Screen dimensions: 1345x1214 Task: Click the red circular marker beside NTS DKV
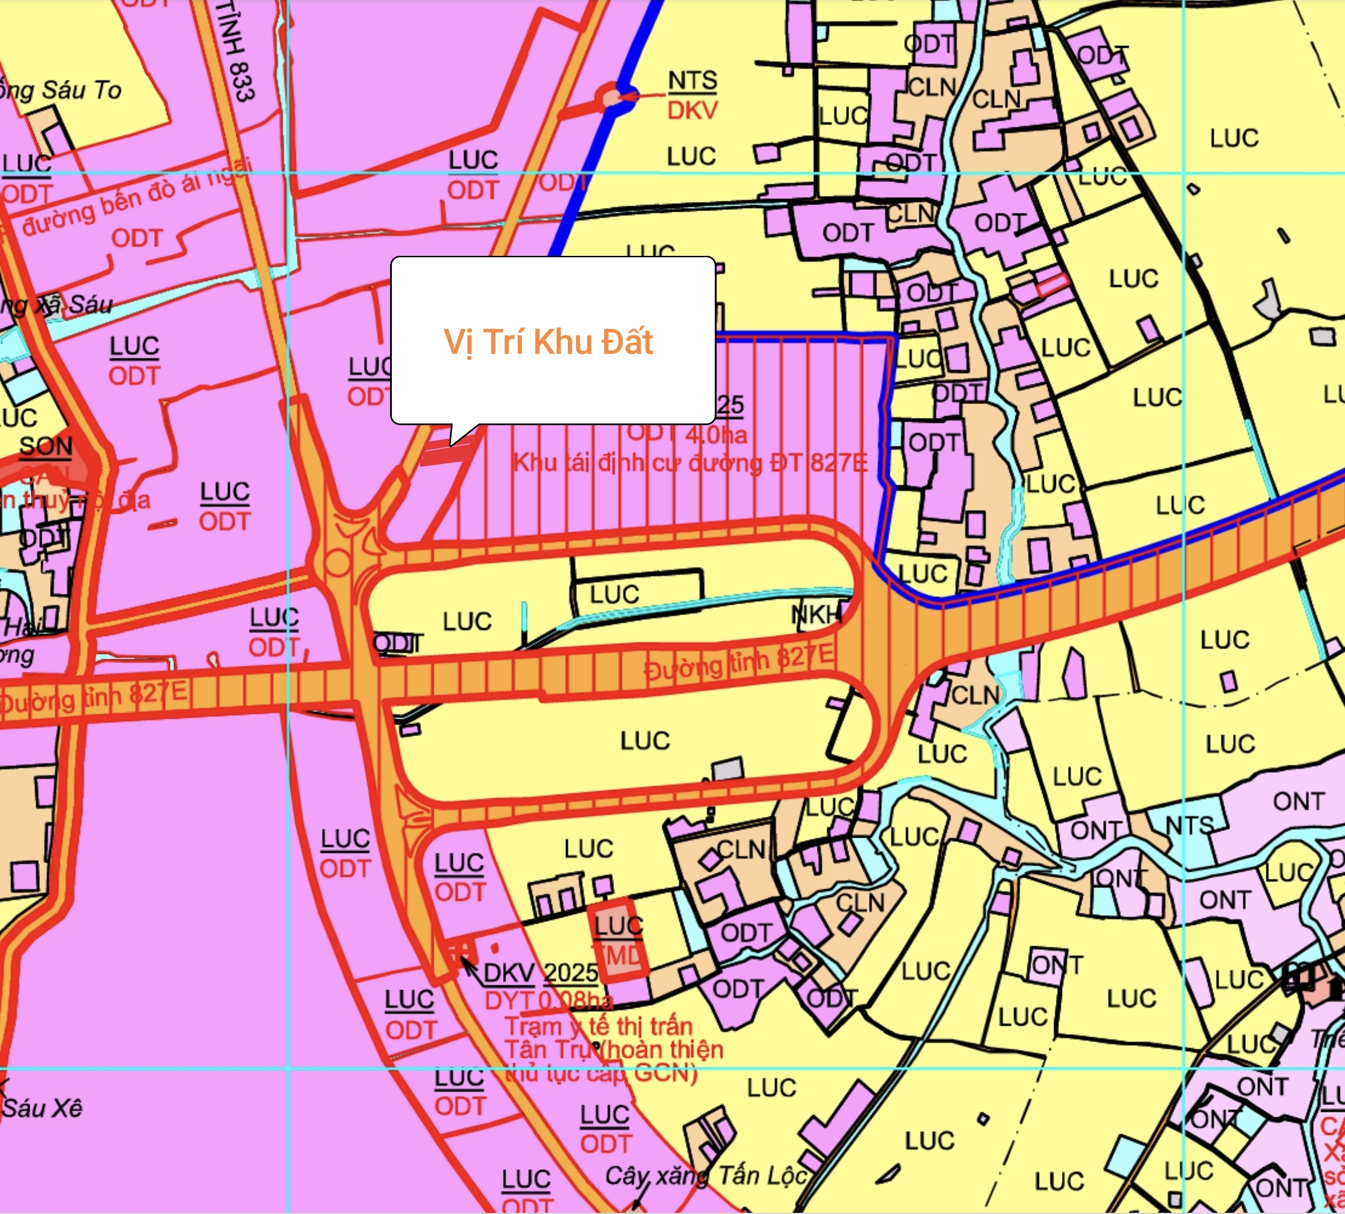tap(612, 99)
